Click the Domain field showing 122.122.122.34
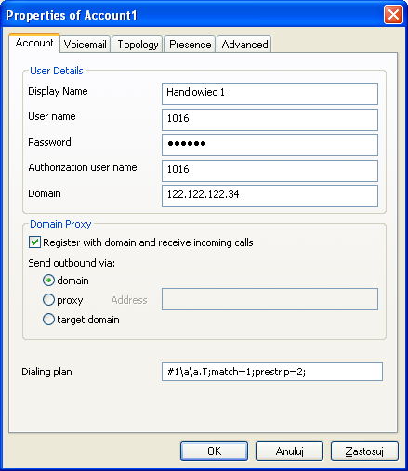This screenshot has height=471, width=408. (270, 196)
